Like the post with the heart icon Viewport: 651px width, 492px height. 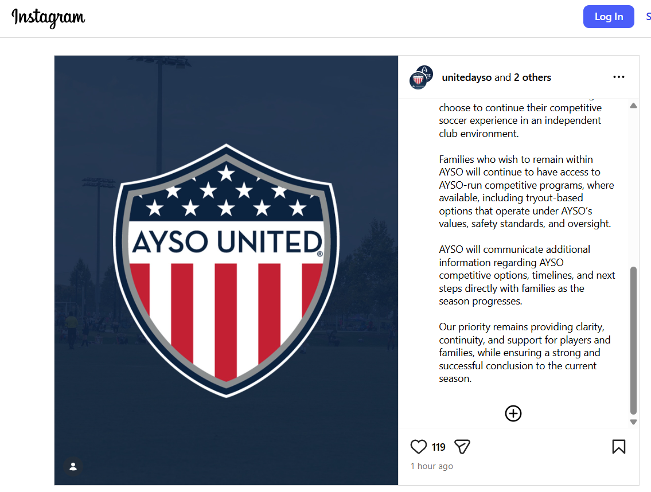419,447
